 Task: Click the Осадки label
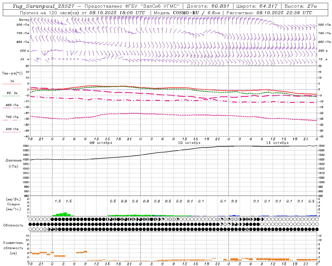[13, 204]
